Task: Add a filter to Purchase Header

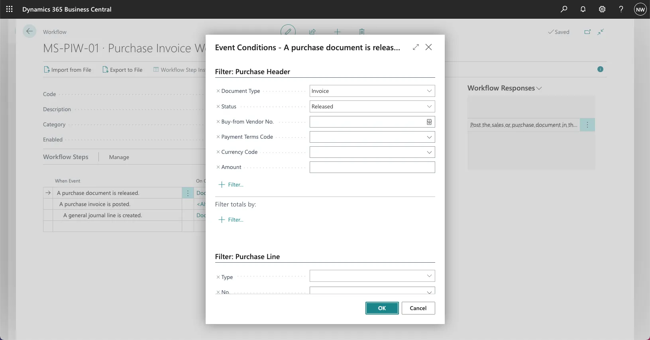Action: [231, 185]
